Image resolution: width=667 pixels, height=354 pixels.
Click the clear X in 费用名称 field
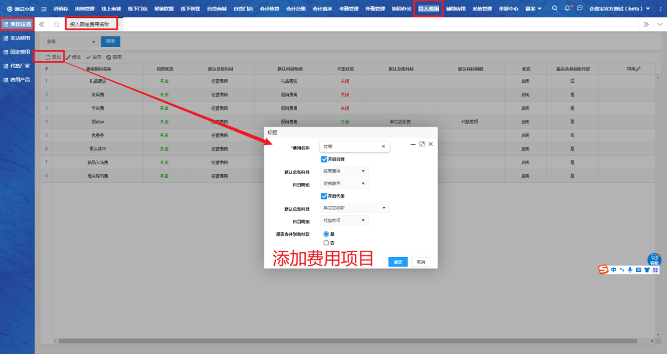[x=383, y=146]
